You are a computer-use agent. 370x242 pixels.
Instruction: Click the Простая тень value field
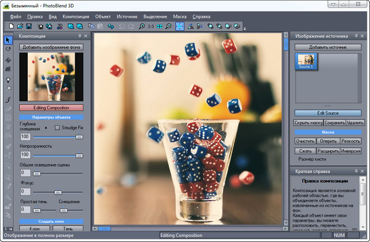(25, 209)
